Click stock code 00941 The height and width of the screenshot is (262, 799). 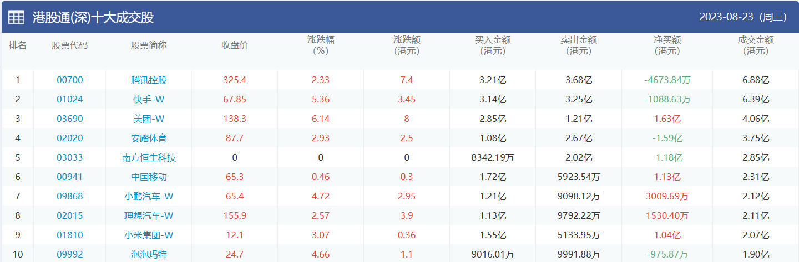click(69, 177)
